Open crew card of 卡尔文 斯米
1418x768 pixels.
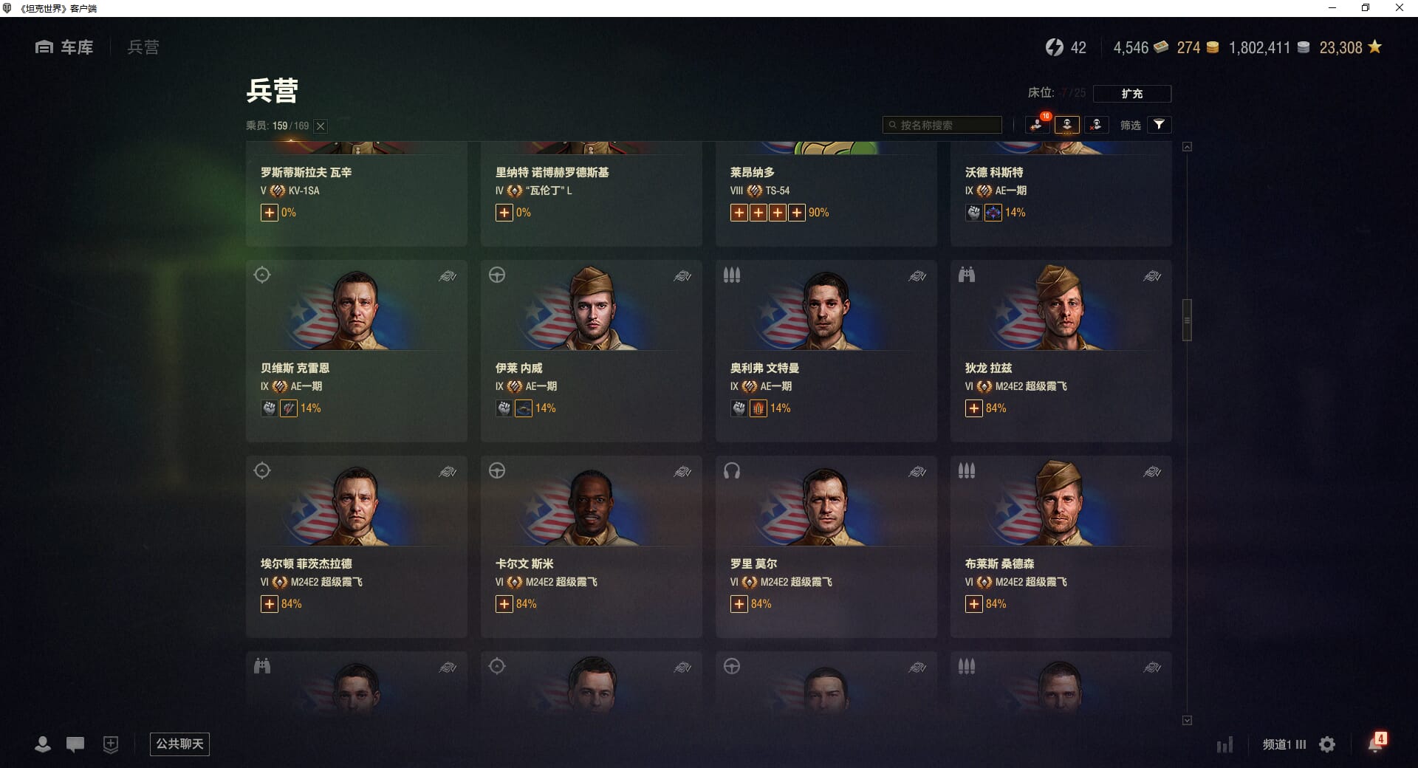591,546
